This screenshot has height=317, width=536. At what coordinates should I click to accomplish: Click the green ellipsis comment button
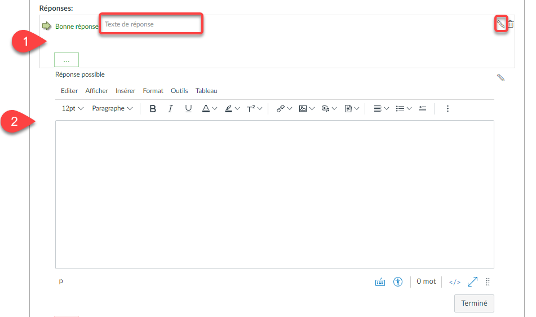click(67, 60)
